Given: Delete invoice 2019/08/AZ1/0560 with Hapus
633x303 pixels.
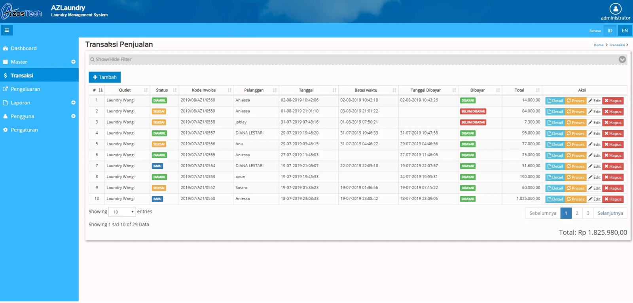Looking at the screenshot, I should tap(612, 101).
